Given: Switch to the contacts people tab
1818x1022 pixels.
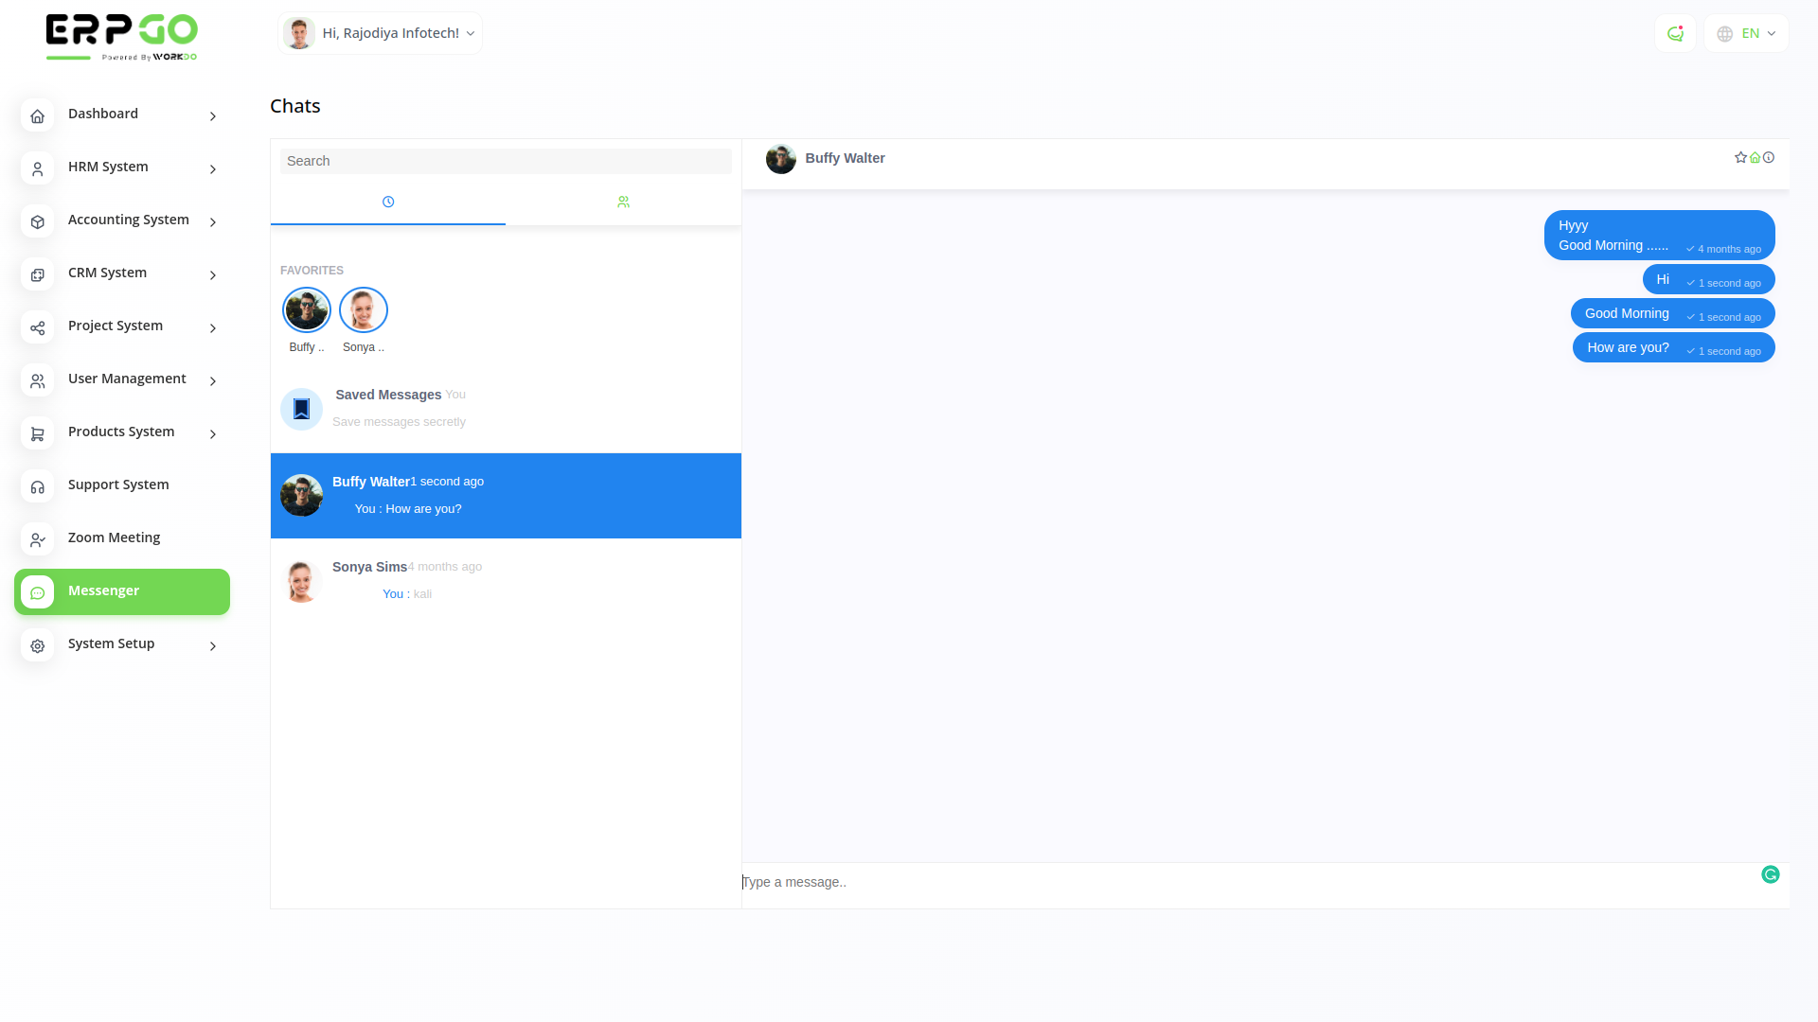Looking at the screenshot, I should 623,203.
